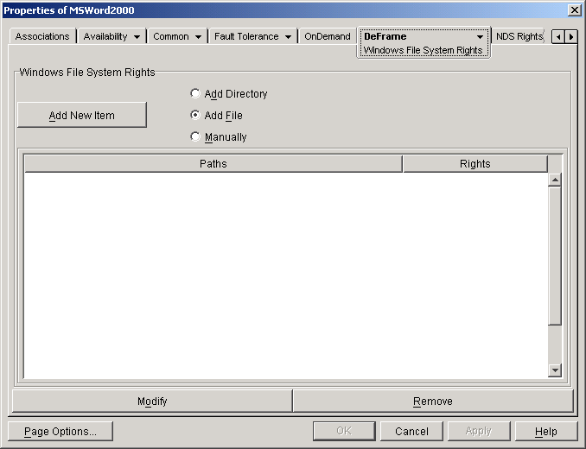
Task: Open Help for this dialog
Action: (x=546, y=432)
